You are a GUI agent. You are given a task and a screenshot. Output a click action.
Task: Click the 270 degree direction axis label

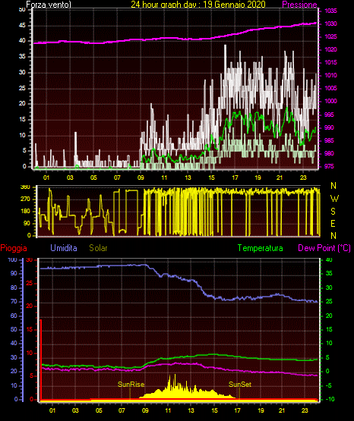click(25, 200)
